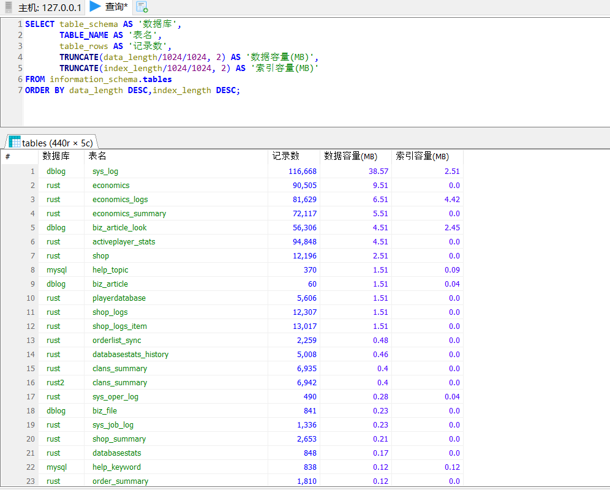Select the sys_oper_log cell

[x=176, y=396]
